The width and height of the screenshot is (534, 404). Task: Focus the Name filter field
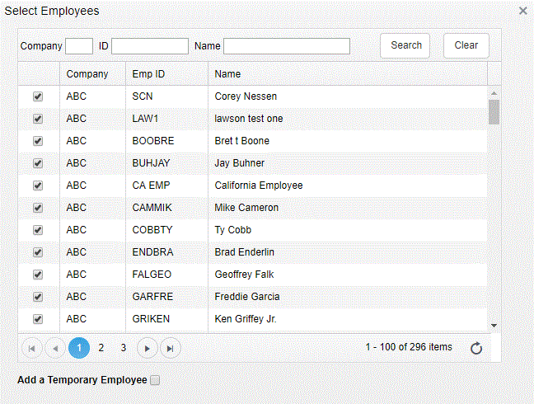click(x=287, y=46)
